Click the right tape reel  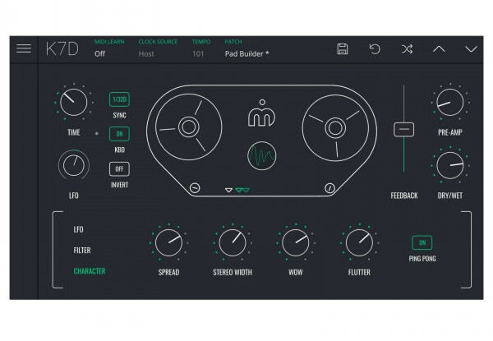tap(334, 128)
